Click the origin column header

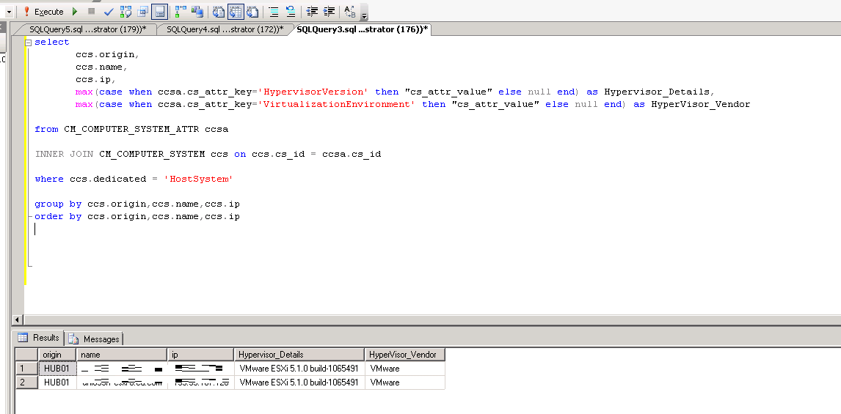coord(57,355)
